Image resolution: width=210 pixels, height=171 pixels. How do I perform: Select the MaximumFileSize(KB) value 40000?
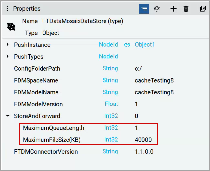pyautogui.click(x=143, y=140)
